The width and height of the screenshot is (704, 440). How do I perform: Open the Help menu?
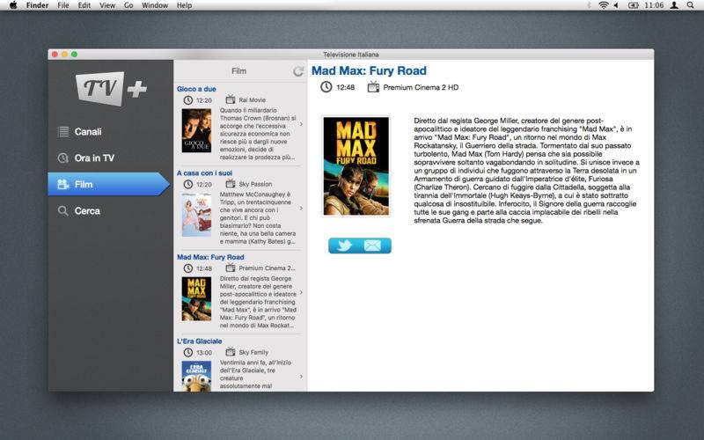click(184, 5)
